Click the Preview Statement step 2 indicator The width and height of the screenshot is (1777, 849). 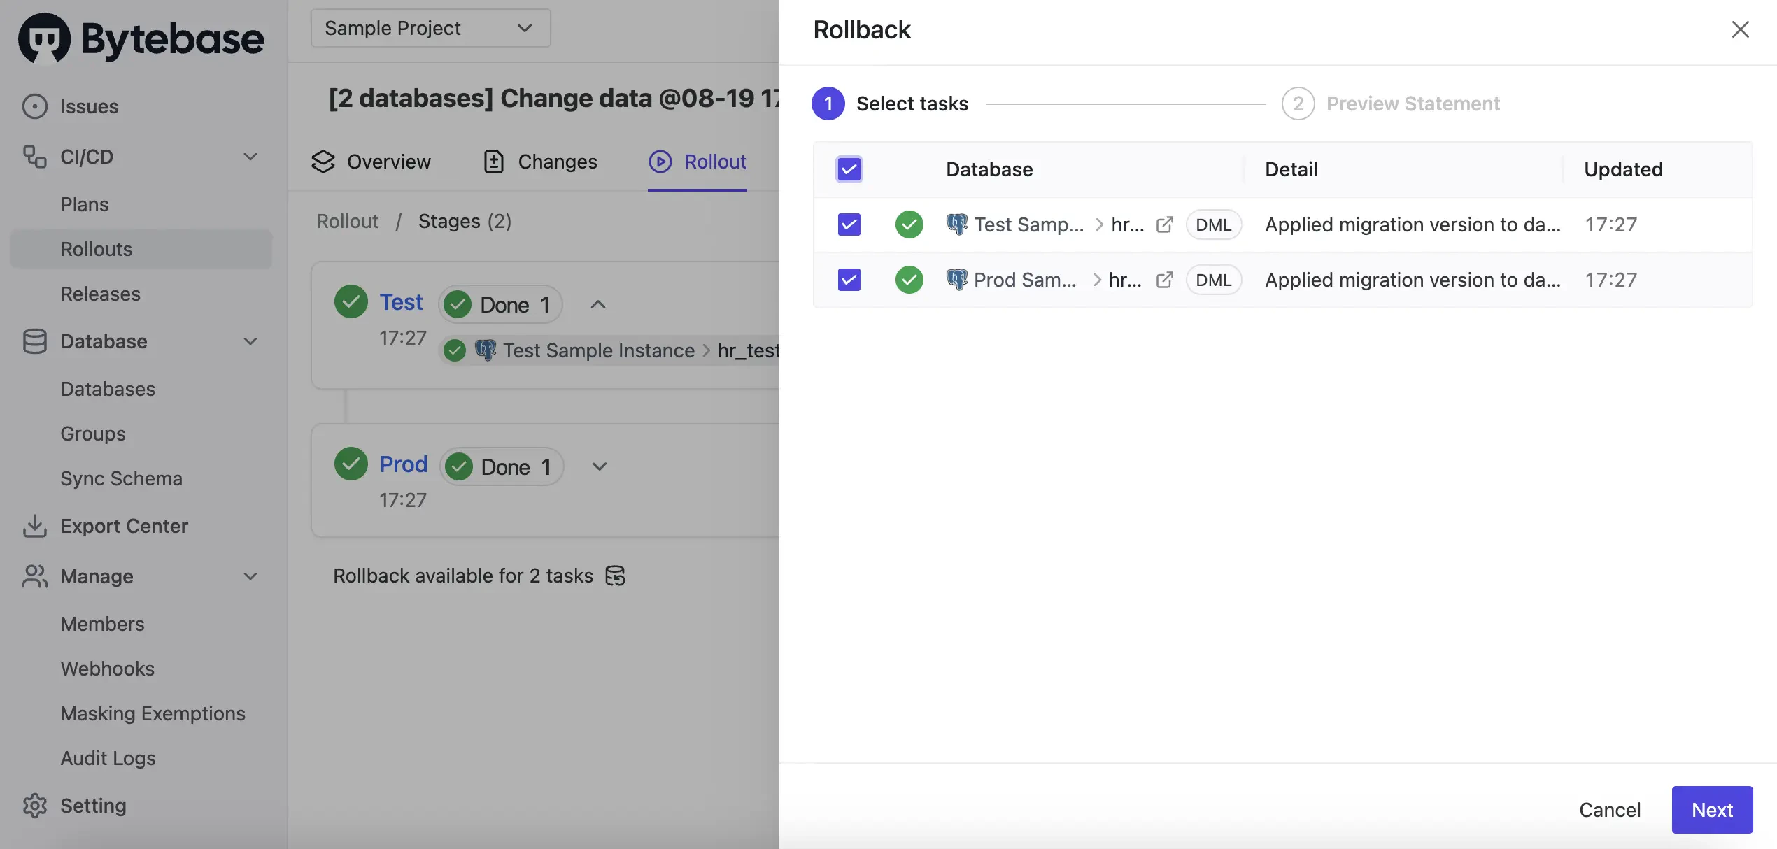pos(1298,104)
